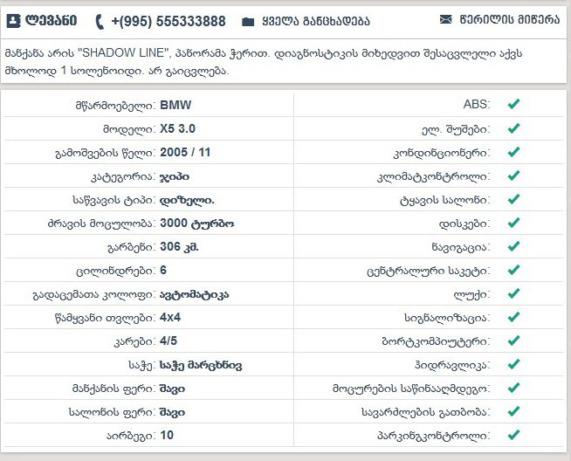Image resolution: width=571 pixels, height=461 pixels.
Task: Click the envelope icon for წერილის მიწერა
Action: pyautogui.click(x=446, y=18)
